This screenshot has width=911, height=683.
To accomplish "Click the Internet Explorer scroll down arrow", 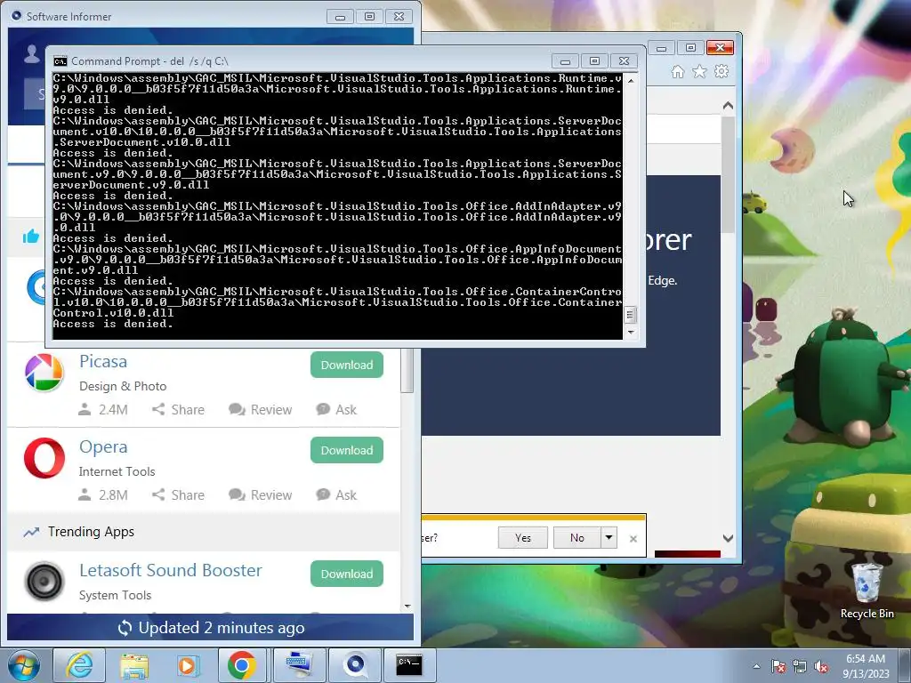I will tap(728, 538).
